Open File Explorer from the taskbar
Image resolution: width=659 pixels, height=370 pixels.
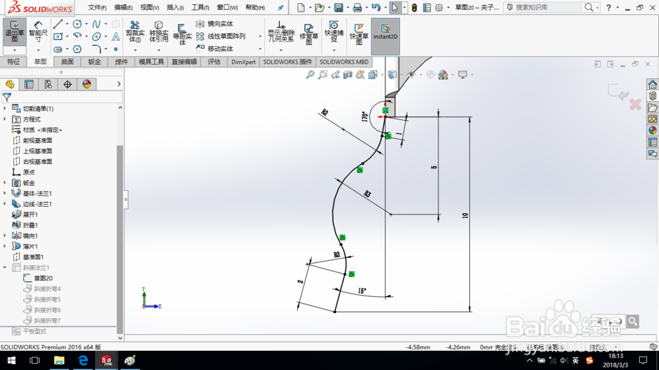pyautogui.click(x=59, y=360)
